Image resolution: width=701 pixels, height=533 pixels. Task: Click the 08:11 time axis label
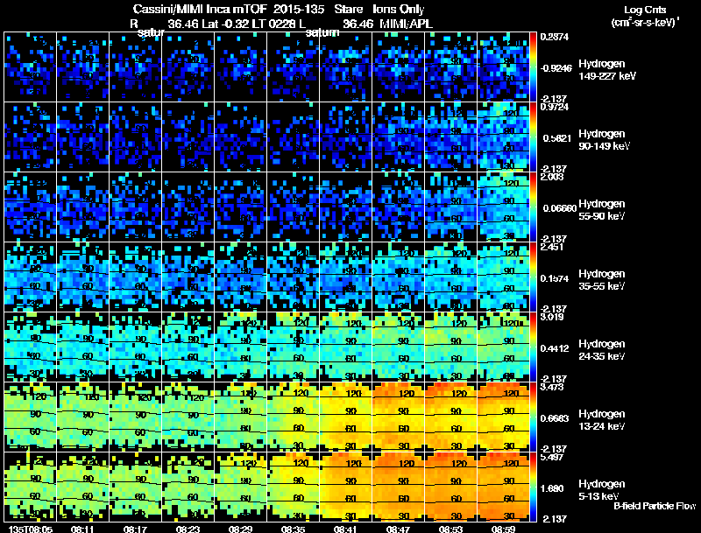tap(82, 529)
